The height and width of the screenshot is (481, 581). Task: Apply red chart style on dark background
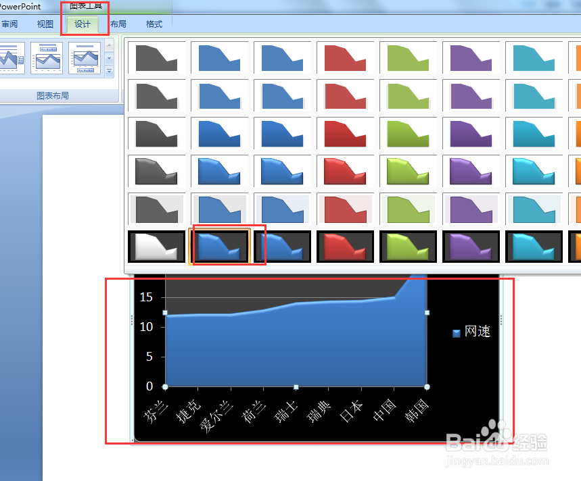(x=345, y=247)
